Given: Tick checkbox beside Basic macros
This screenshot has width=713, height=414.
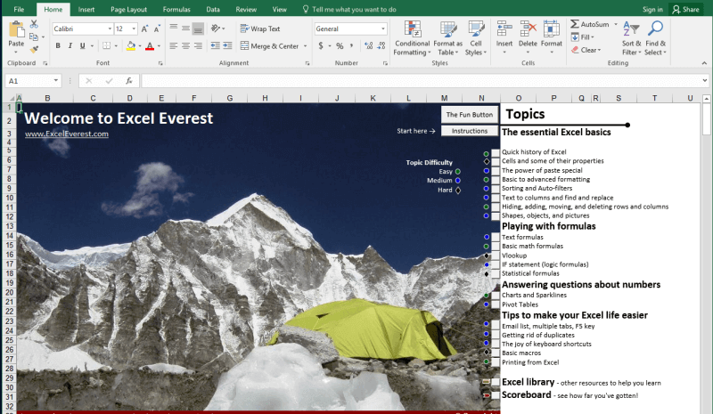Looking at the screenshot, I should [x=496, y=353].
